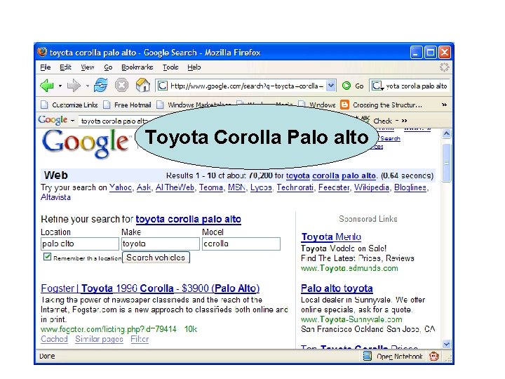
Task: Click the search engine icon in search box
Action: click(376, 86)
